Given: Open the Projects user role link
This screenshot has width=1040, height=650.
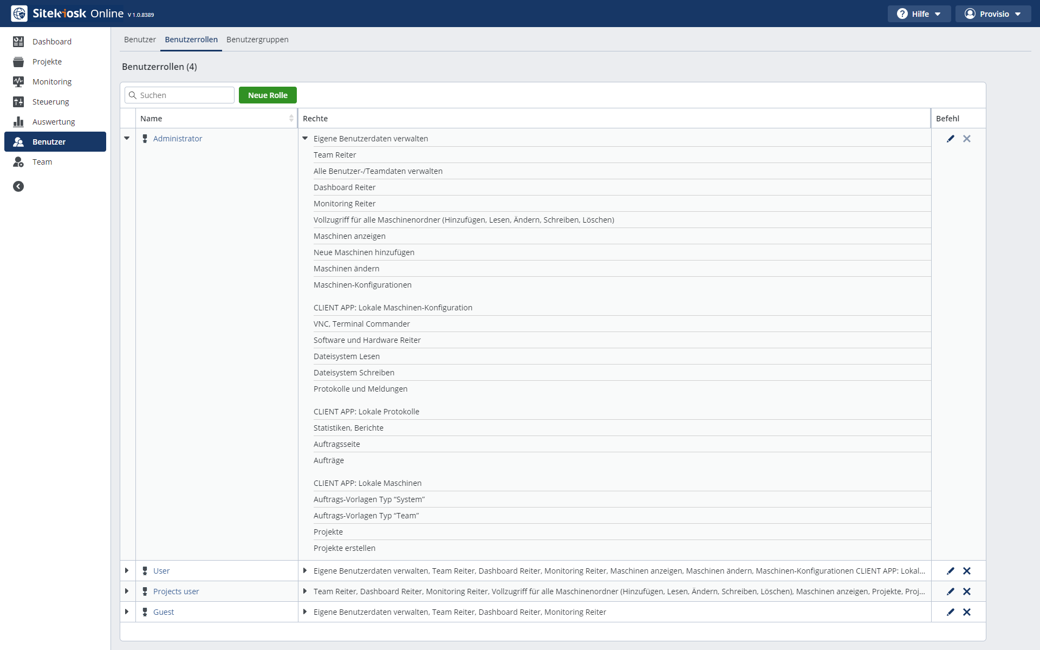Looking at the screenshot, I should (176, 591).
